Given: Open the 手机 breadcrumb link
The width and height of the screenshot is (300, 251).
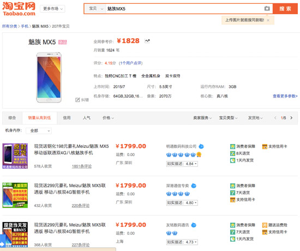Looking at the screenshot, I should [25, 26].
